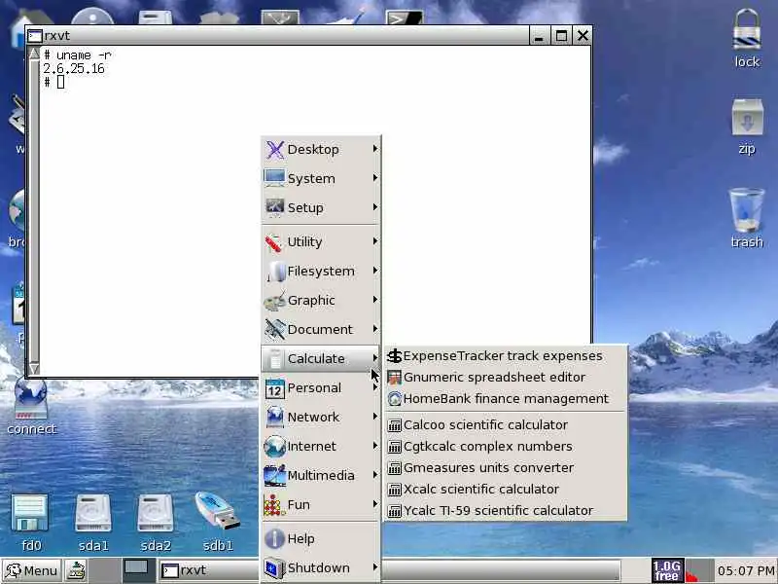Click the taskbar Menu button
778x584 pixels.
coord(31,570)
